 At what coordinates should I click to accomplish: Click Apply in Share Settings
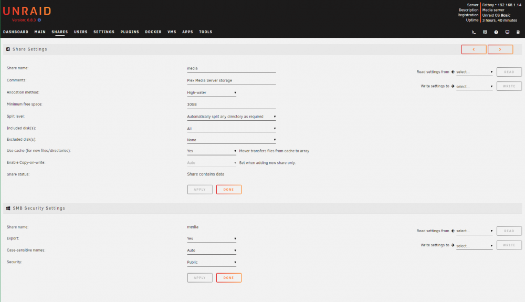point(199,190)
